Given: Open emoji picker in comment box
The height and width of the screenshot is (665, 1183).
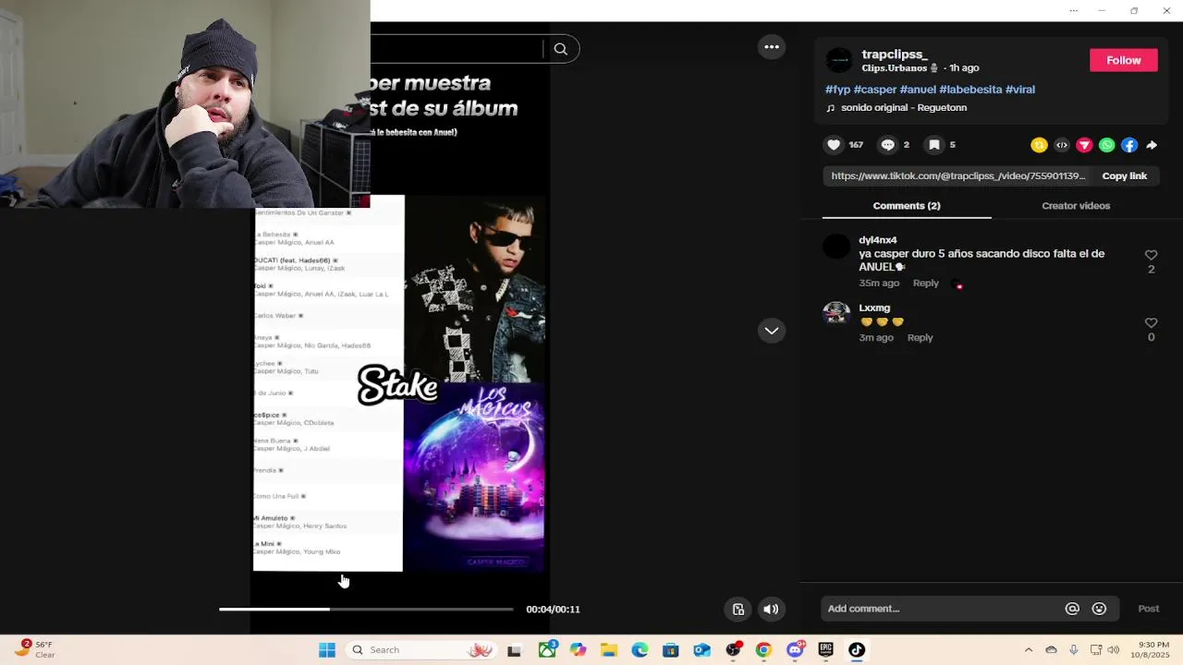Looking at the screenshot, I should [x=1099, y=609].
